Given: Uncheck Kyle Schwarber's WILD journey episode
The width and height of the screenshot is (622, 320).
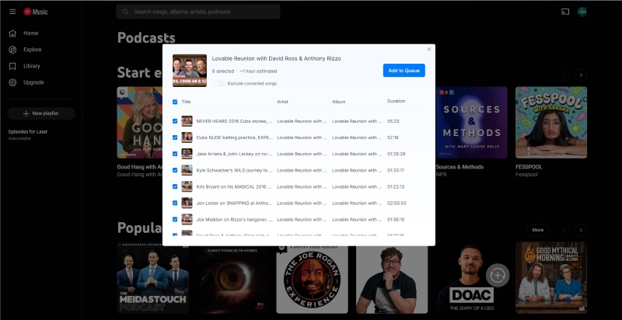Looking at the screenshot, I should 175,170.
